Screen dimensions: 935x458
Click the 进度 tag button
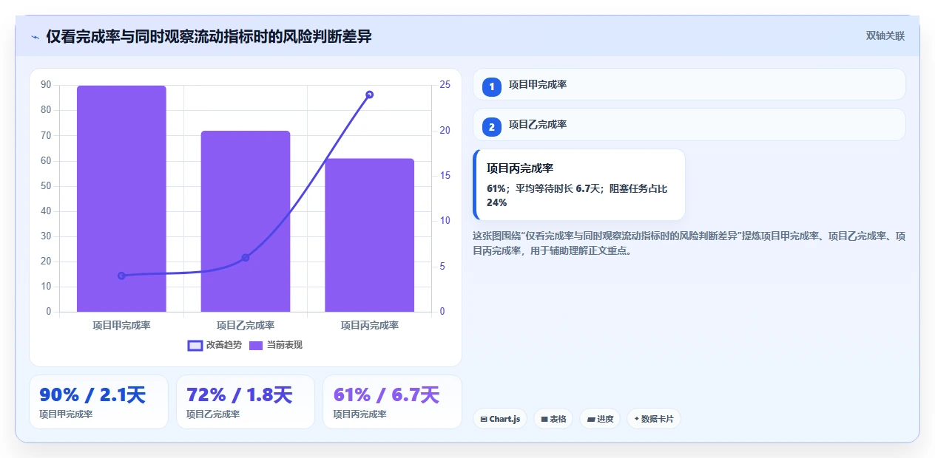tap(600, 419)
